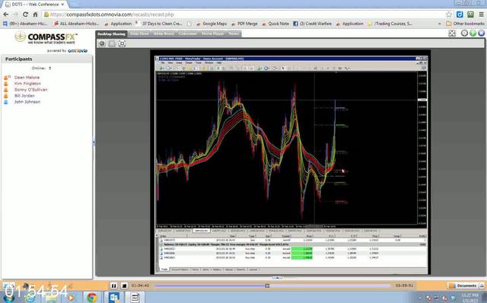The image size is (487, 303).
Task: Open the 37 Days to Clean Cre... bookmark
Action: click(x=159, y=24)
